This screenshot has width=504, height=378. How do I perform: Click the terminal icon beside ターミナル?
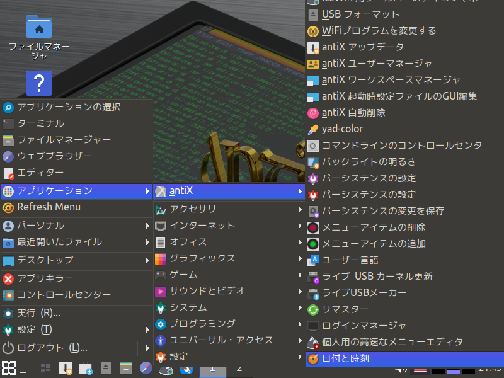click(x=8, y=123)
